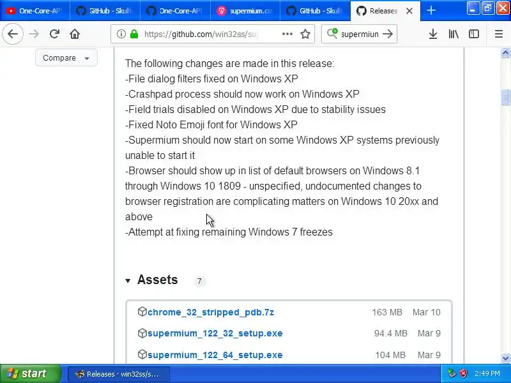Switch to the supermium.co tab
The width and height of the screenshot is (511, 383).
[x=245, y=11]
